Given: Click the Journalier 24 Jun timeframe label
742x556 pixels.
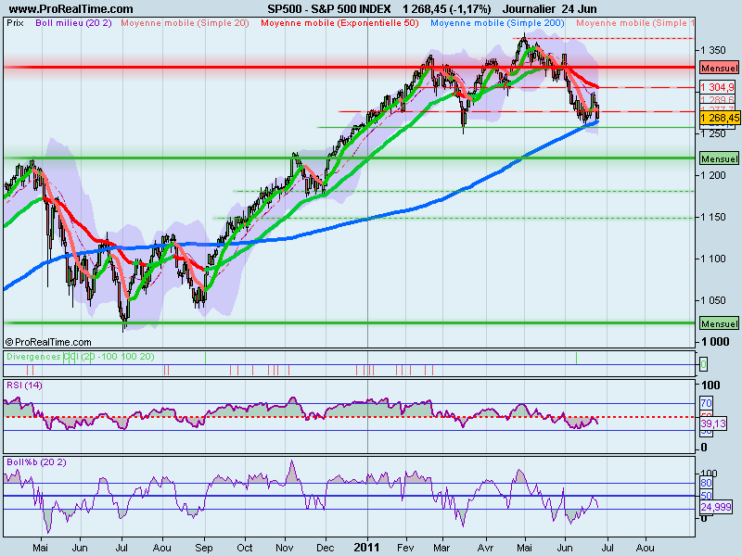Looking at the screenshot, I should [x=549, y=8].
